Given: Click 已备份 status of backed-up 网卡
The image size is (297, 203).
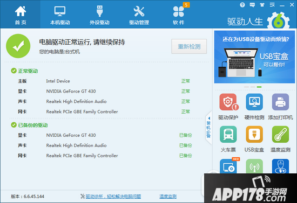Looking at the screenshot, I should click(x=186, y=156).
